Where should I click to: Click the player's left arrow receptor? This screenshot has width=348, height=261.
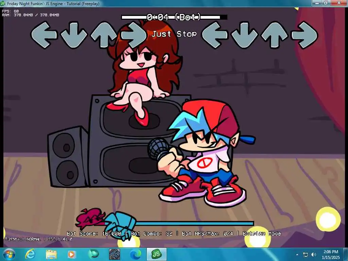click(x=215, y=35)
